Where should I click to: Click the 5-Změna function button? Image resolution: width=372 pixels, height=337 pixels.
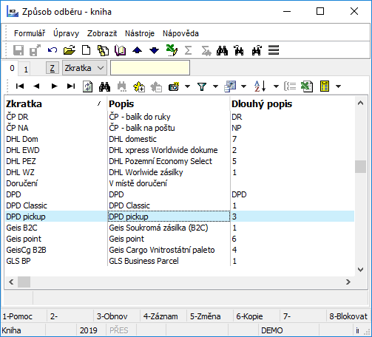pos(210,316)
